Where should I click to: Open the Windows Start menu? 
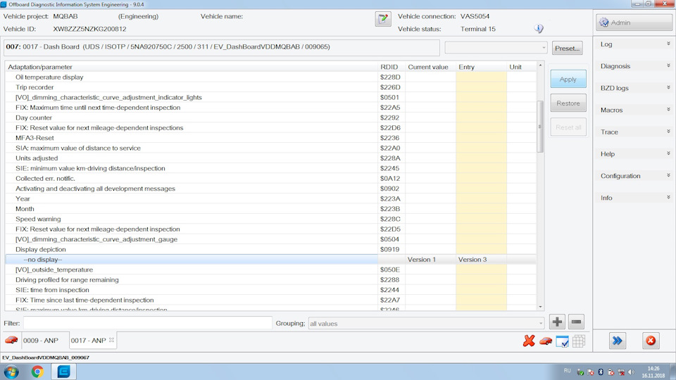click(x=12, y=372)
